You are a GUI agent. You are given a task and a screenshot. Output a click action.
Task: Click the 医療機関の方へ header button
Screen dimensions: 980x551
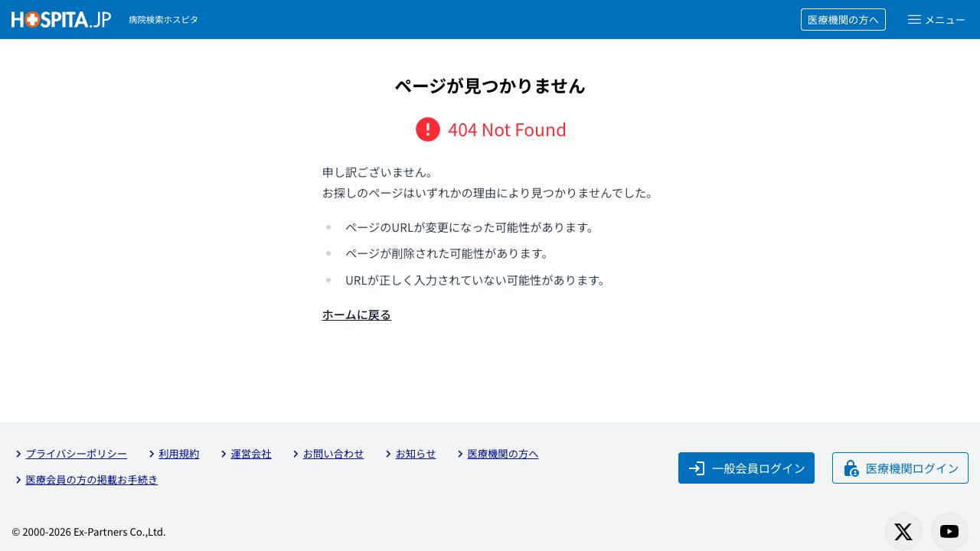point(843,20)
